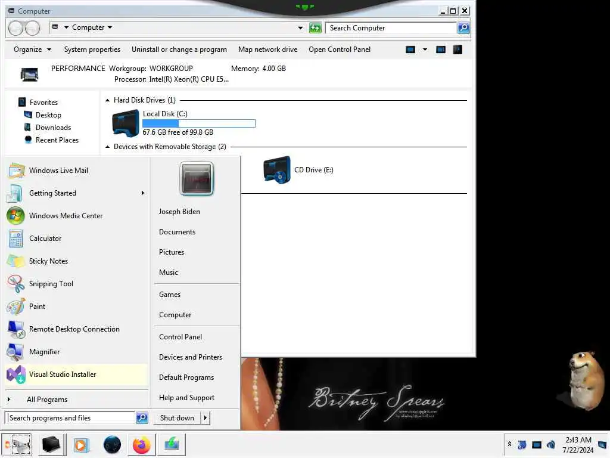
Task: Open Games from the Start menu
Action: [170, 295]
